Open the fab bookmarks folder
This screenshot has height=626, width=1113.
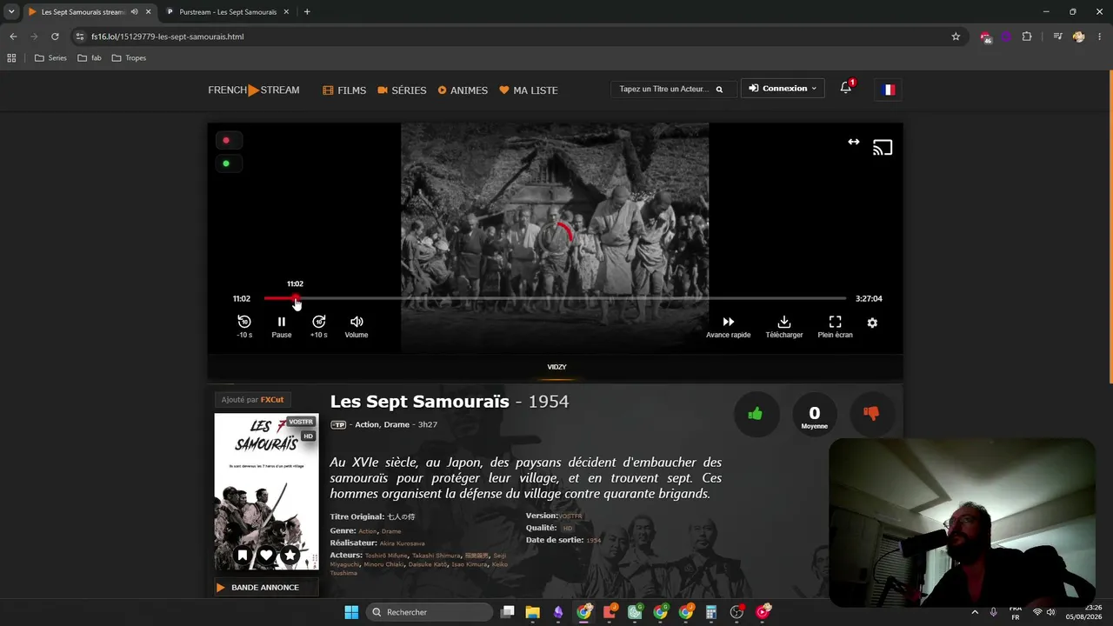click(90, 58)
